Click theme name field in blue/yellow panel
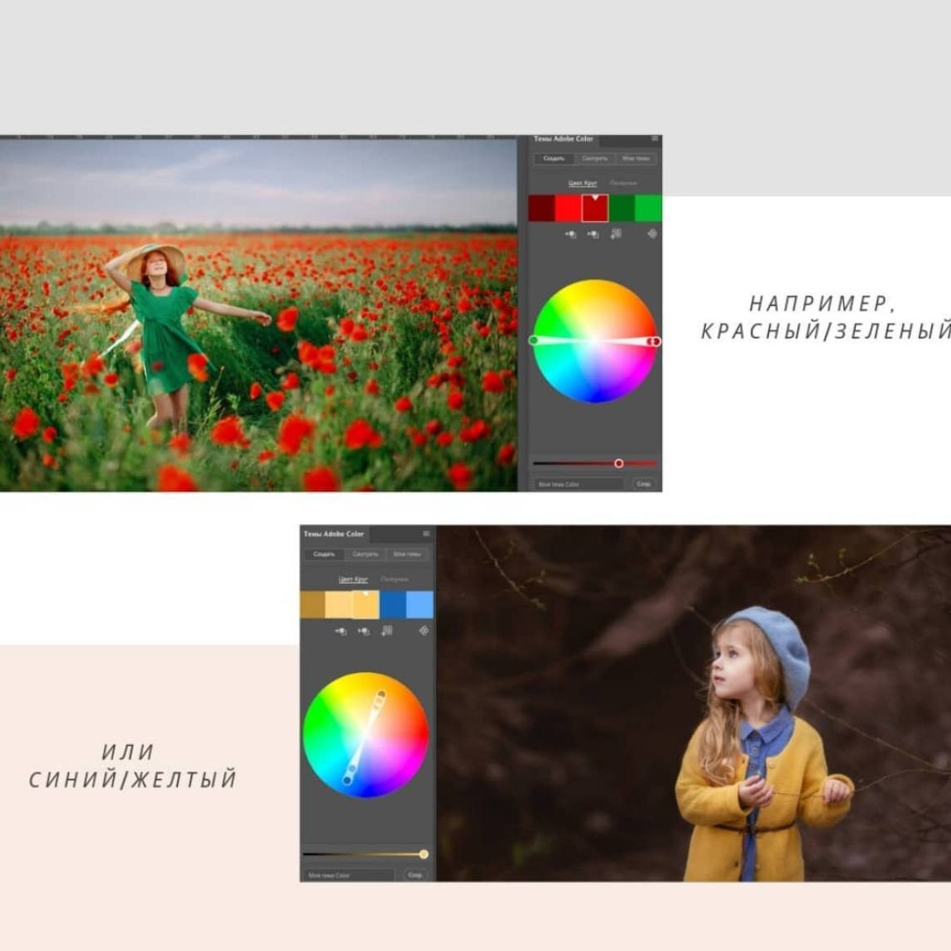The width and height of the screenshot is (951, 951). coord(348,875)
